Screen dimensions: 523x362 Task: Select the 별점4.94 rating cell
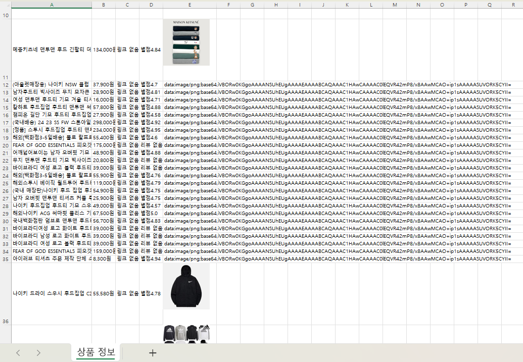click(x=151, y=258)
